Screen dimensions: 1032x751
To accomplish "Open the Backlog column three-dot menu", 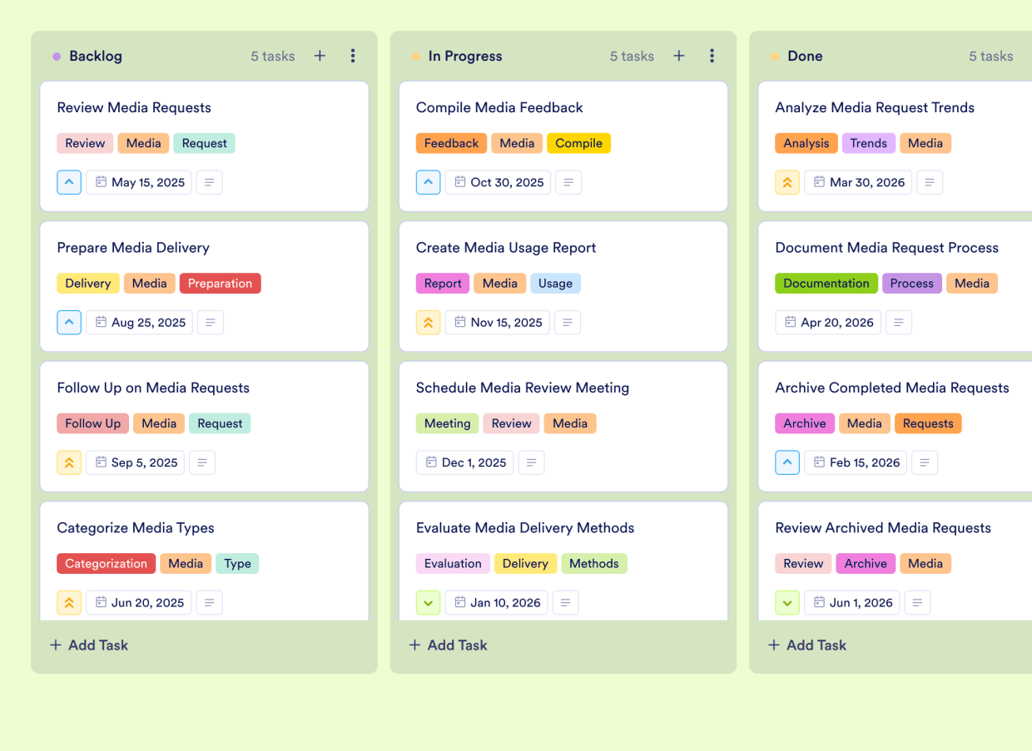I will pos(353,56).
